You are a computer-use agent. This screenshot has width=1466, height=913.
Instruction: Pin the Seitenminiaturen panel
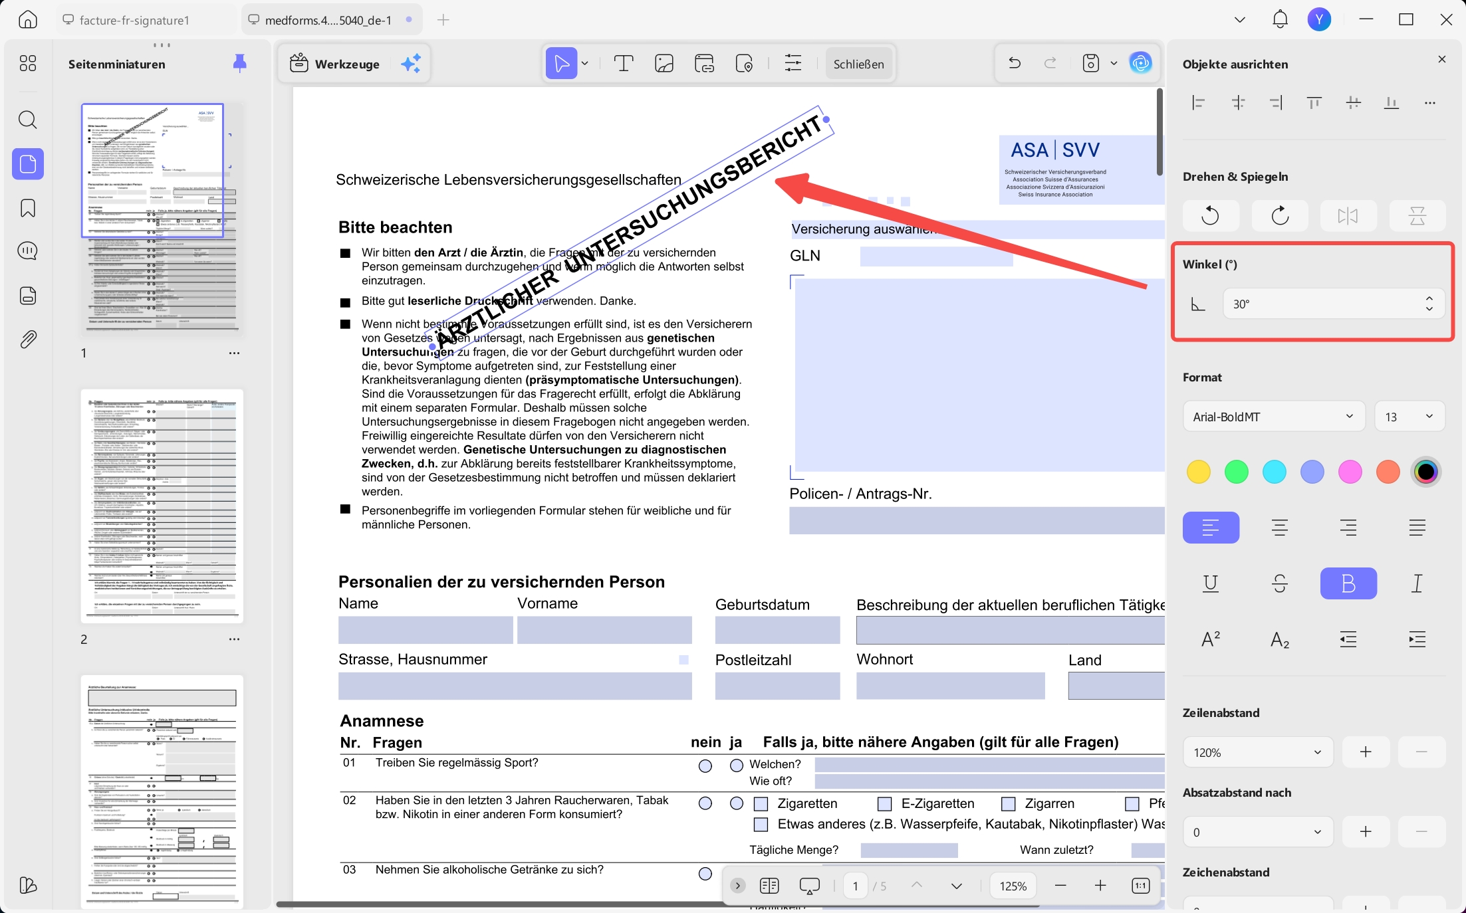[x=240, y=64]
